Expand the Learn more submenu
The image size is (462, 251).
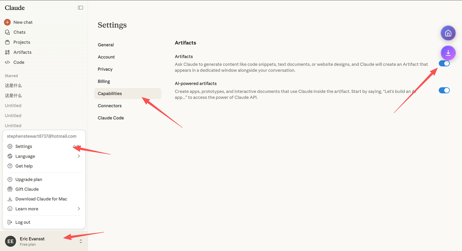click(x=79, y=209)
